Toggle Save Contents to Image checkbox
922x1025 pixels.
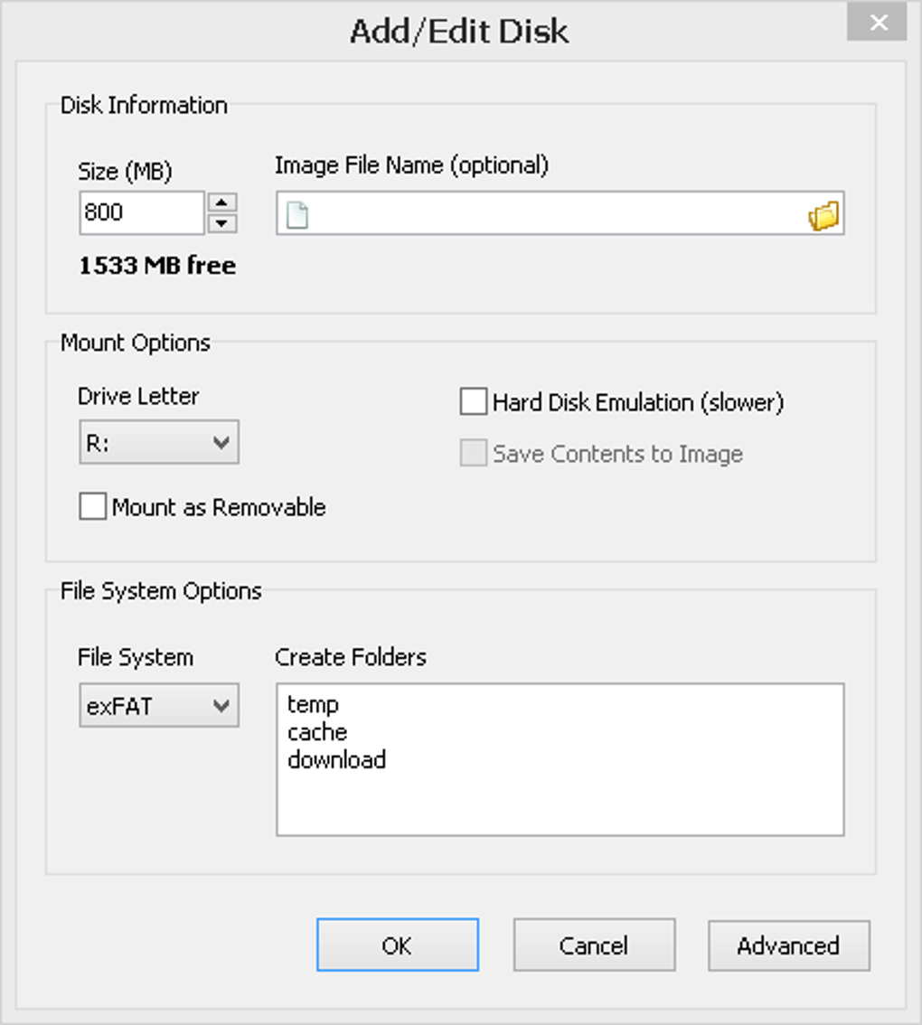474,453
